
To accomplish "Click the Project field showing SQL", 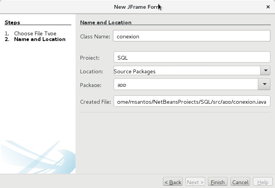I will 191,58.
